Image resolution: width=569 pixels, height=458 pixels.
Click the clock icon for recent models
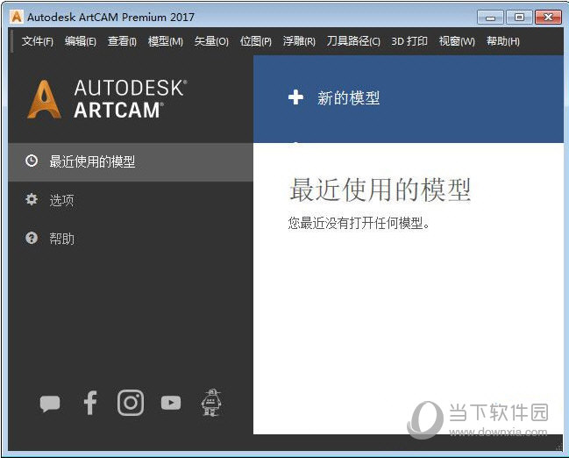tap(32, 161)
